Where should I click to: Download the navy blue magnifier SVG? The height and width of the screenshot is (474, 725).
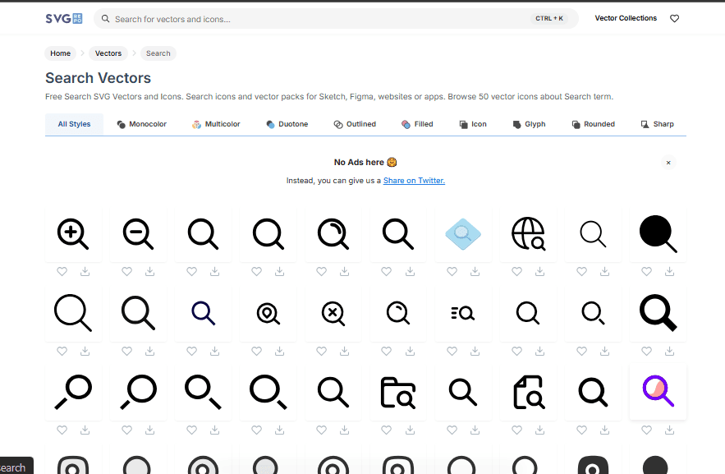214,351
